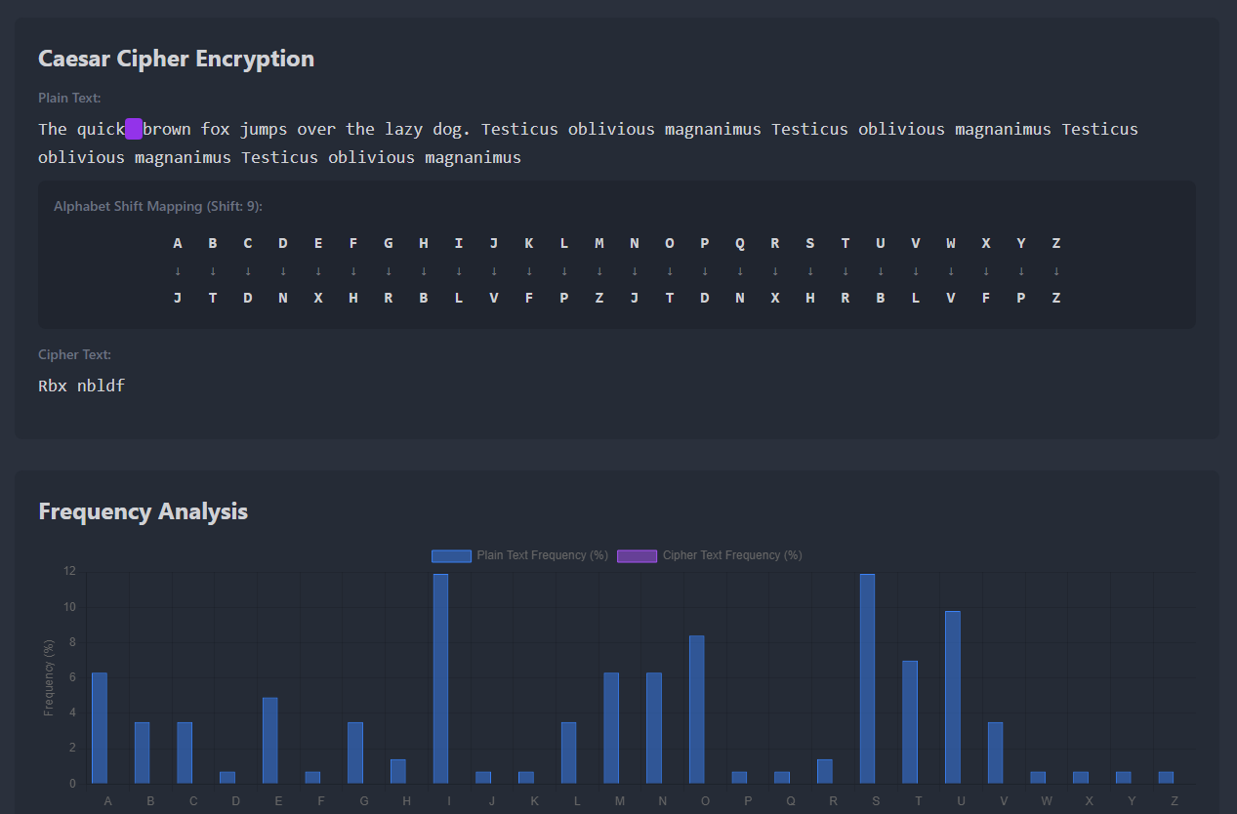
Task: Click letter A in the top mapping row
Action: point(178,243)
